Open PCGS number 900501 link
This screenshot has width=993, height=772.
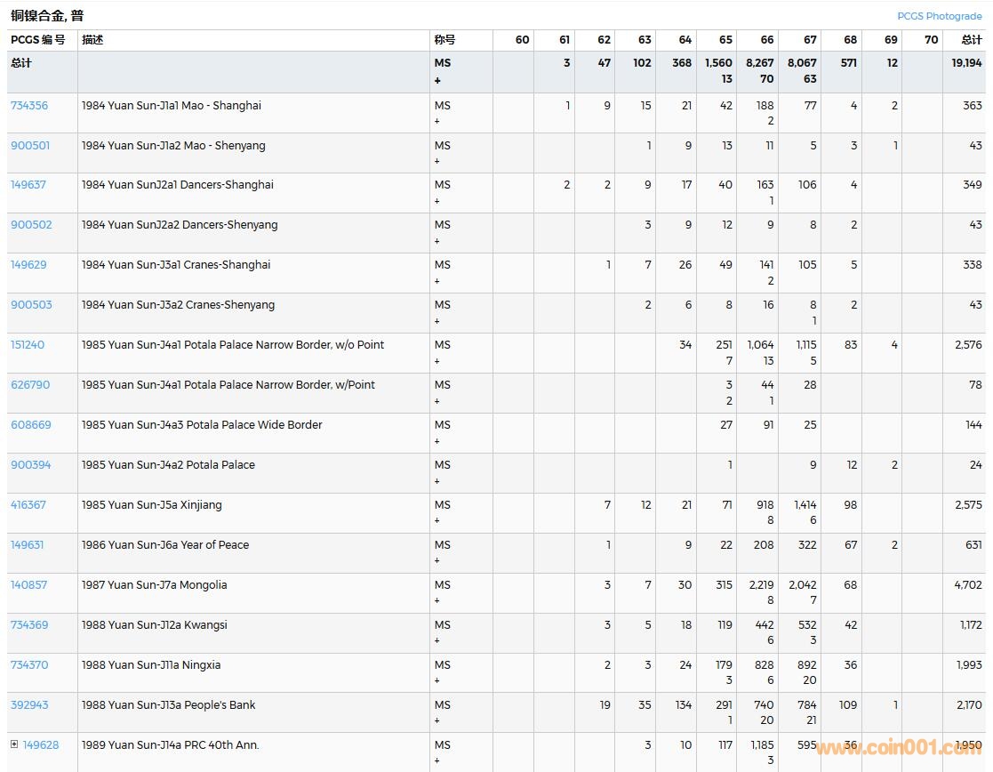click(x=29, y=145)
